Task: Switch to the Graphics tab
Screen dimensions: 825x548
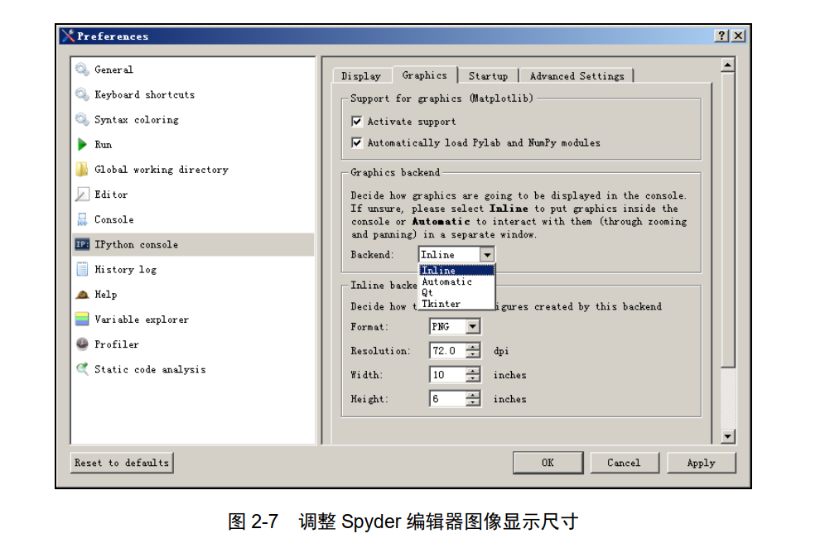Action: click(425, 75)
